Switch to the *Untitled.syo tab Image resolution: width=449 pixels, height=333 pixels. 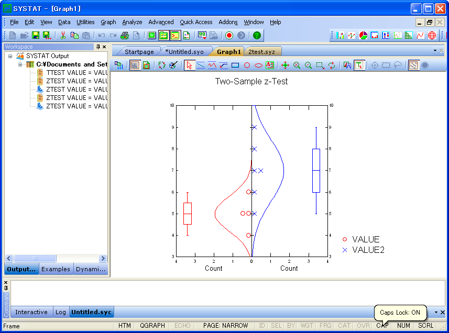click(x=184, y=52)
